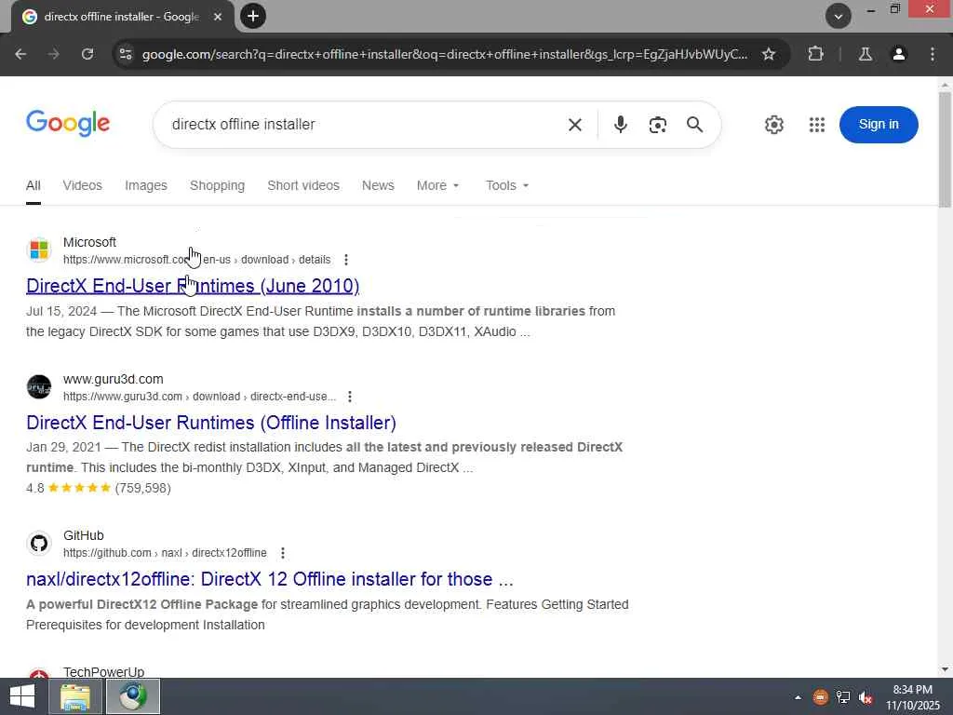Click the muted volume tray icon
The height and width of the screenshot is (715, 953).
point(866,696)
